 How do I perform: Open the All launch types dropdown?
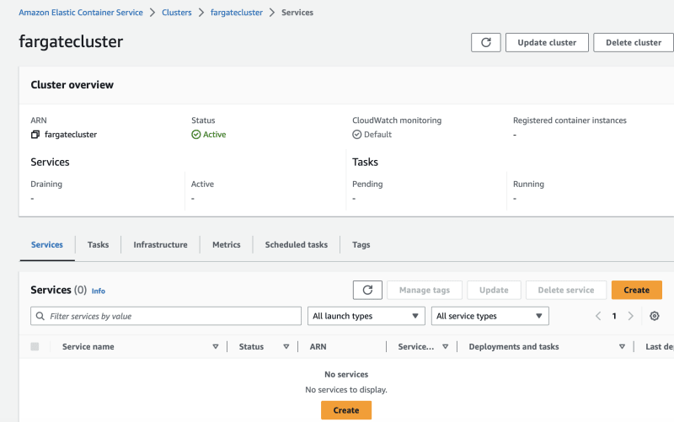tap(366, 316)
